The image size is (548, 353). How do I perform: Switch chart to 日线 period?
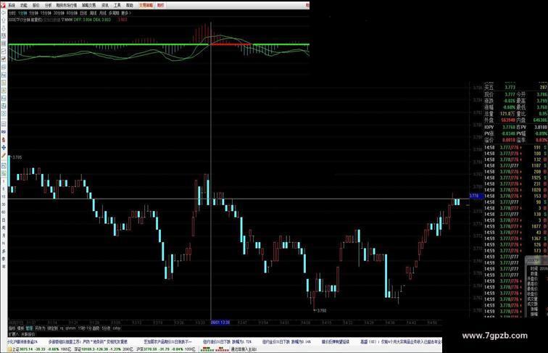tap(83, 13)
